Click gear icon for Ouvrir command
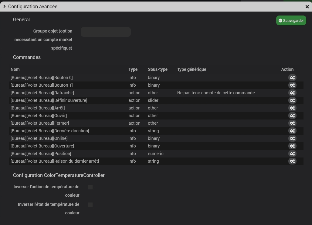 [292, 116]
